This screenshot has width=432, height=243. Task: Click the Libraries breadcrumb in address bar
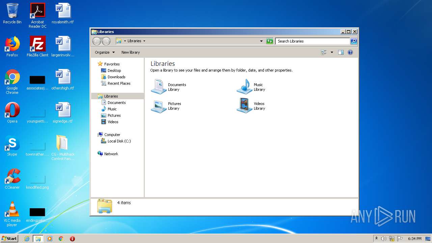(134, 41)
